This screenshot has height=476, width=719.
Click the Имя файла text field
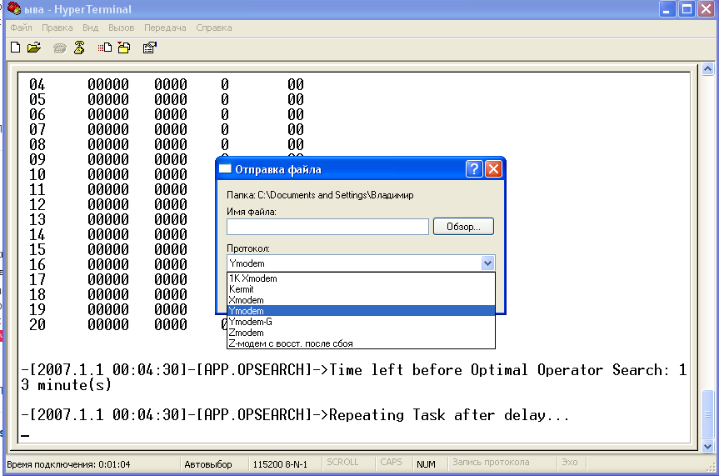coord(327,227)
